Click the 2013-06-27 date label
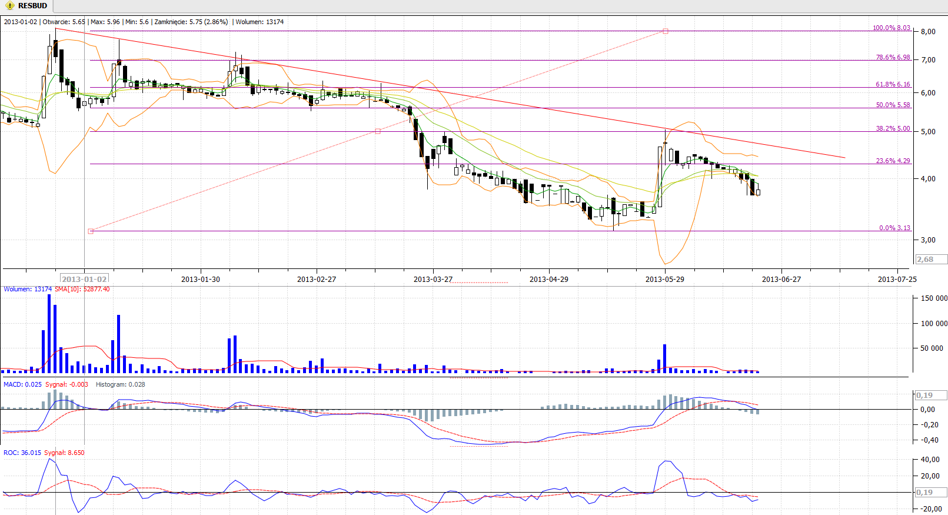The width and height of the screenshot is (948, 515). click(781, 279)
